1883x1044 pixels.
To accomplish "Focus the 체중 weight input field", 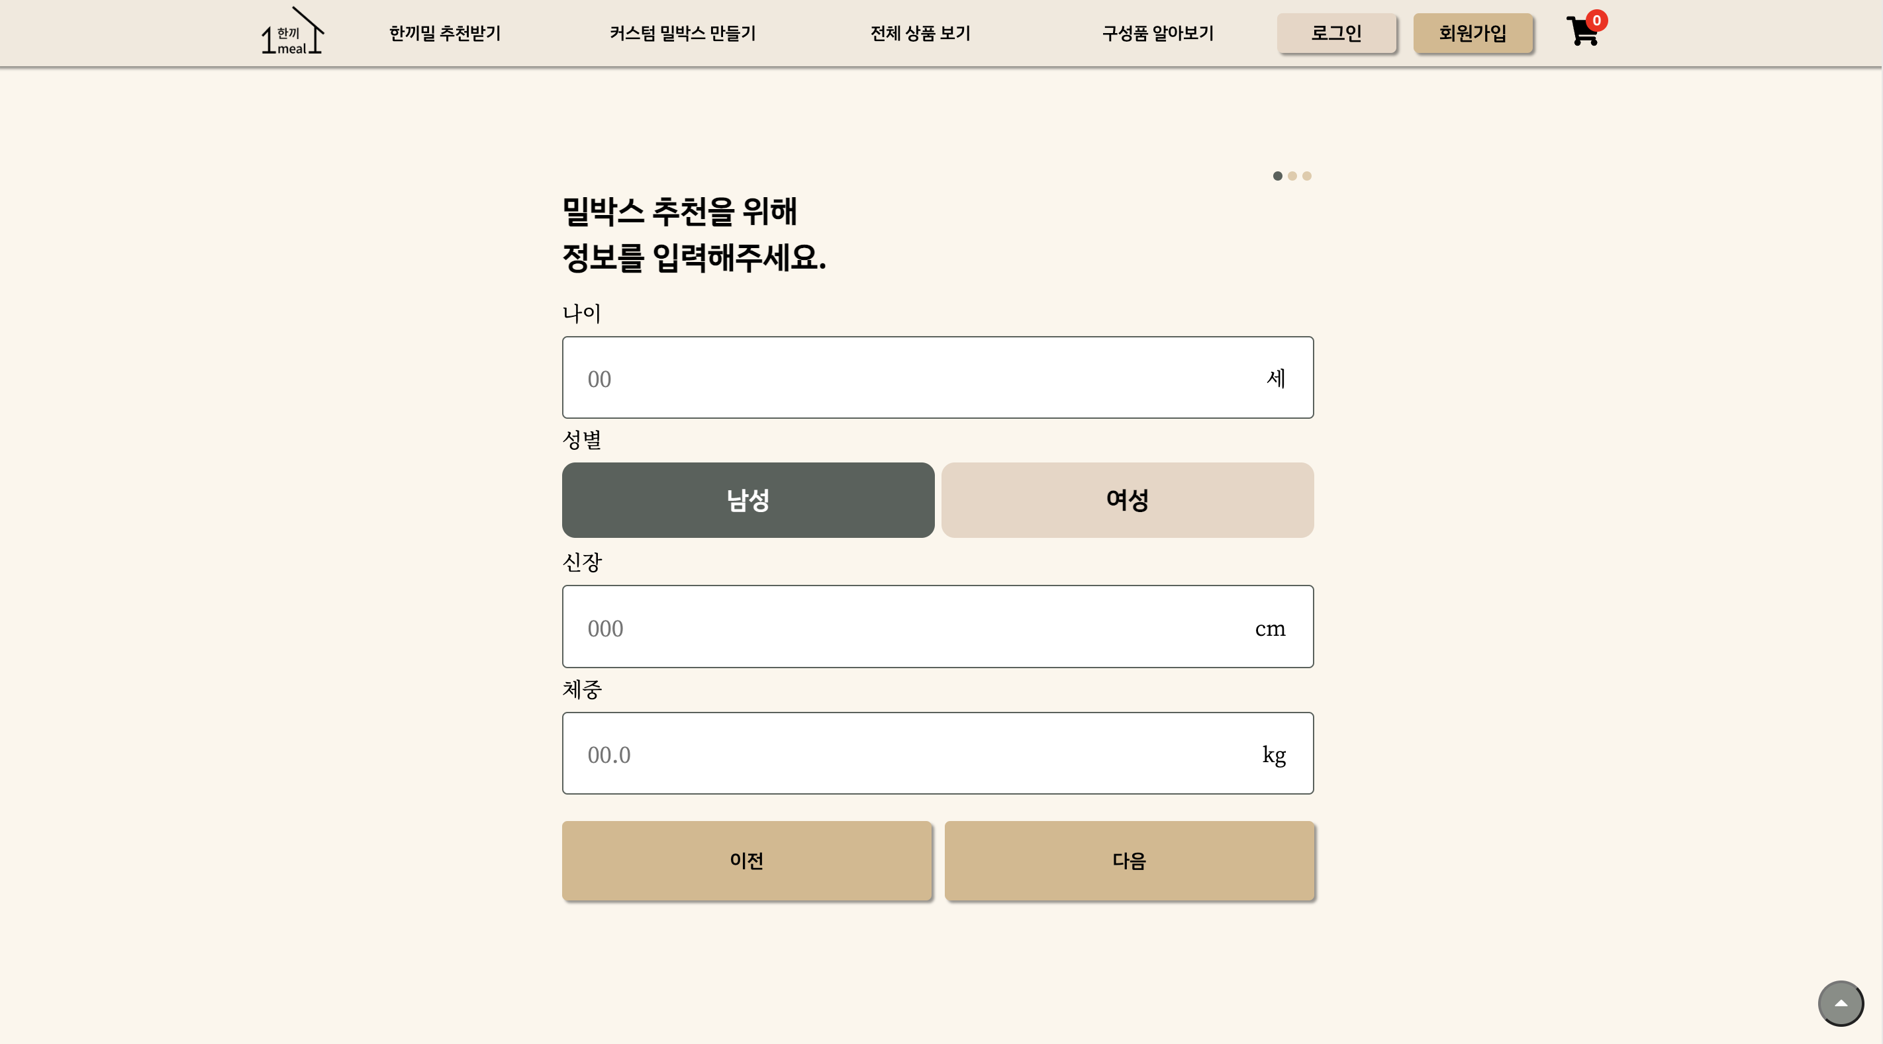I will [x=938, y=754].
